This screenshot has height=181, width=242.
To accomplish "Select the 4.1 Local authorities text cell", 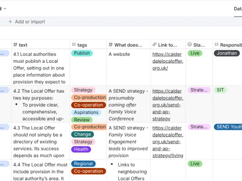I will (x=41, y=68).
